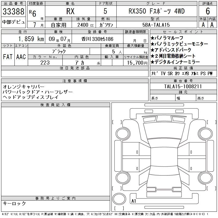The height and width of the screenshot is (218, 218).
Task: Click the 高さ dimension field
Action: tap(207, 98)
